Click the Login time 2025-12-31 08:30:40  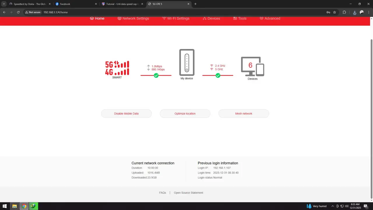coord(226,173)
